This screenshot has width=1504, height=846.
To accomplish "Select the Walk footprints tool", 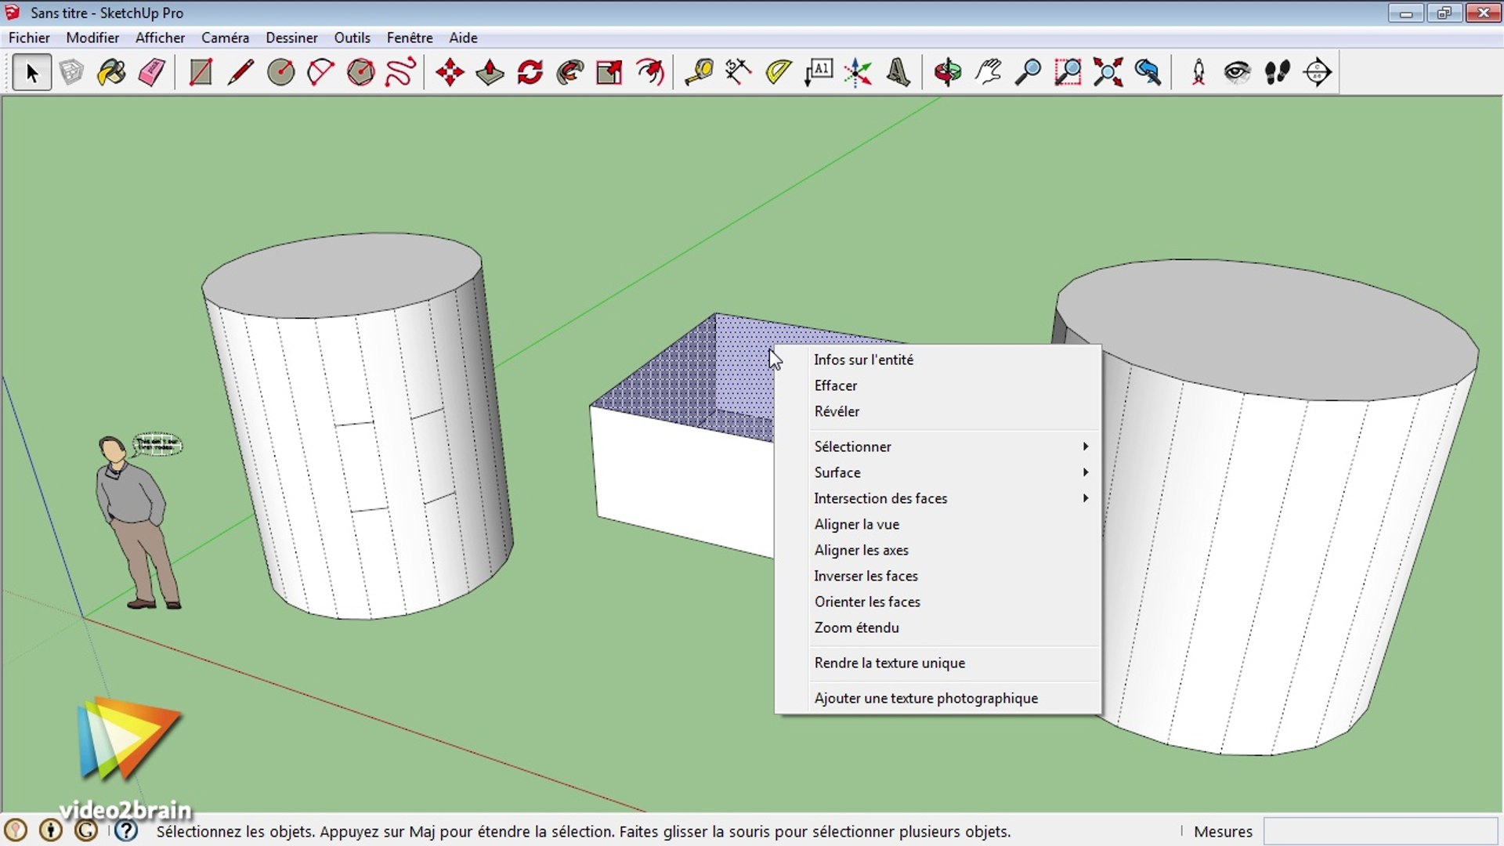I will [1277, 73].
